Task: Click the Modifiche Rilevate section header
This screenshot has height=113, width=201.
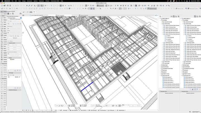Action: coord(14,90)
